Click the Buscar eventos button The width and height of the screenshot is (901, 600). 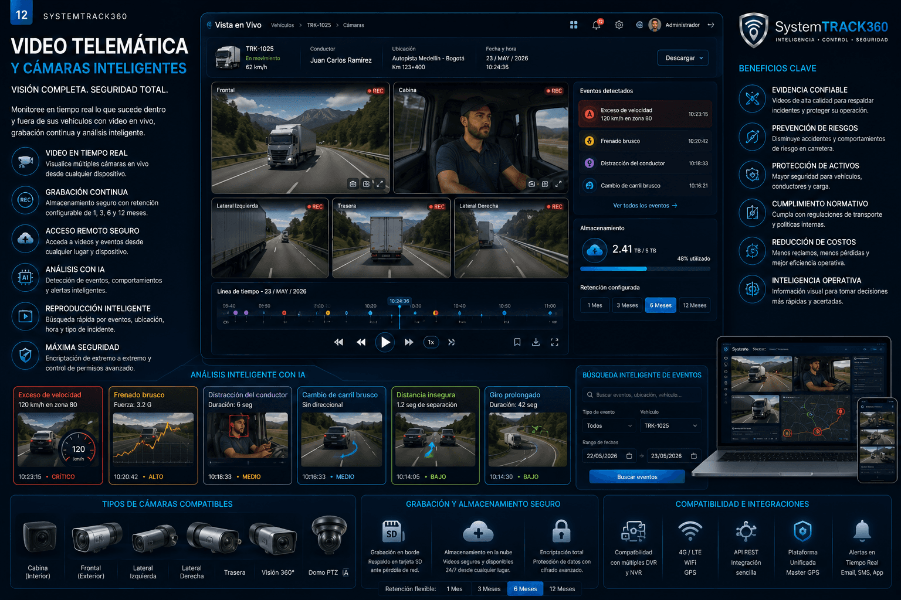(637, 477)
